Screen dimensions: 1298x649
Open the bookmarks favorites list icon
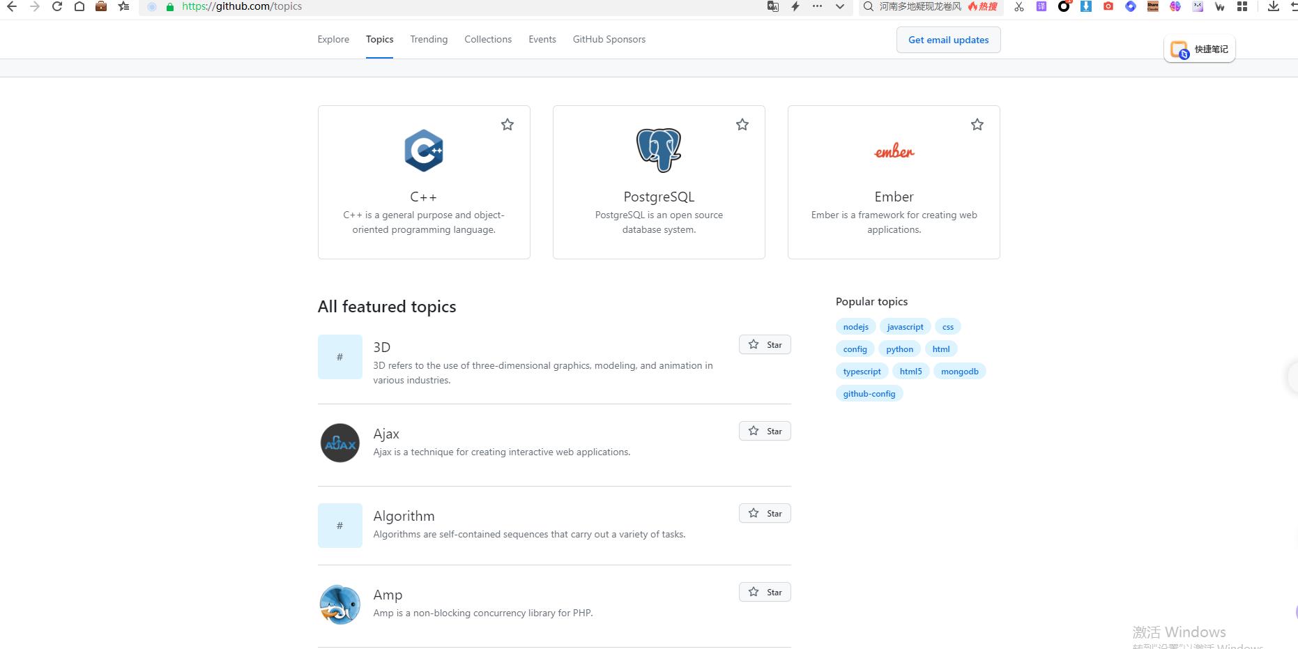pyautogui.click(x=123, y=6)
